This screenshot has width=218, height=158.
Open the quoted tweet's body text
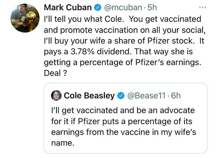click(x=124, y=127)
